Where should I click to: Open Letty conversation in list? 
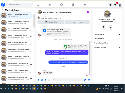coord(16,78)
